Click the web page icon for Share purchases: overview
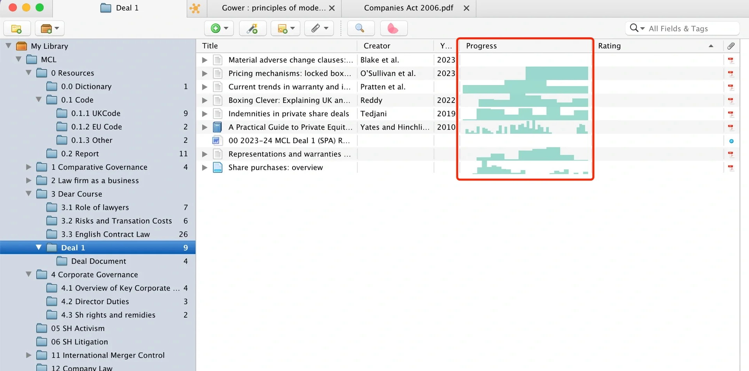This screenshot has height=371, width=749. pyautogui.click(x=218, y=168)
